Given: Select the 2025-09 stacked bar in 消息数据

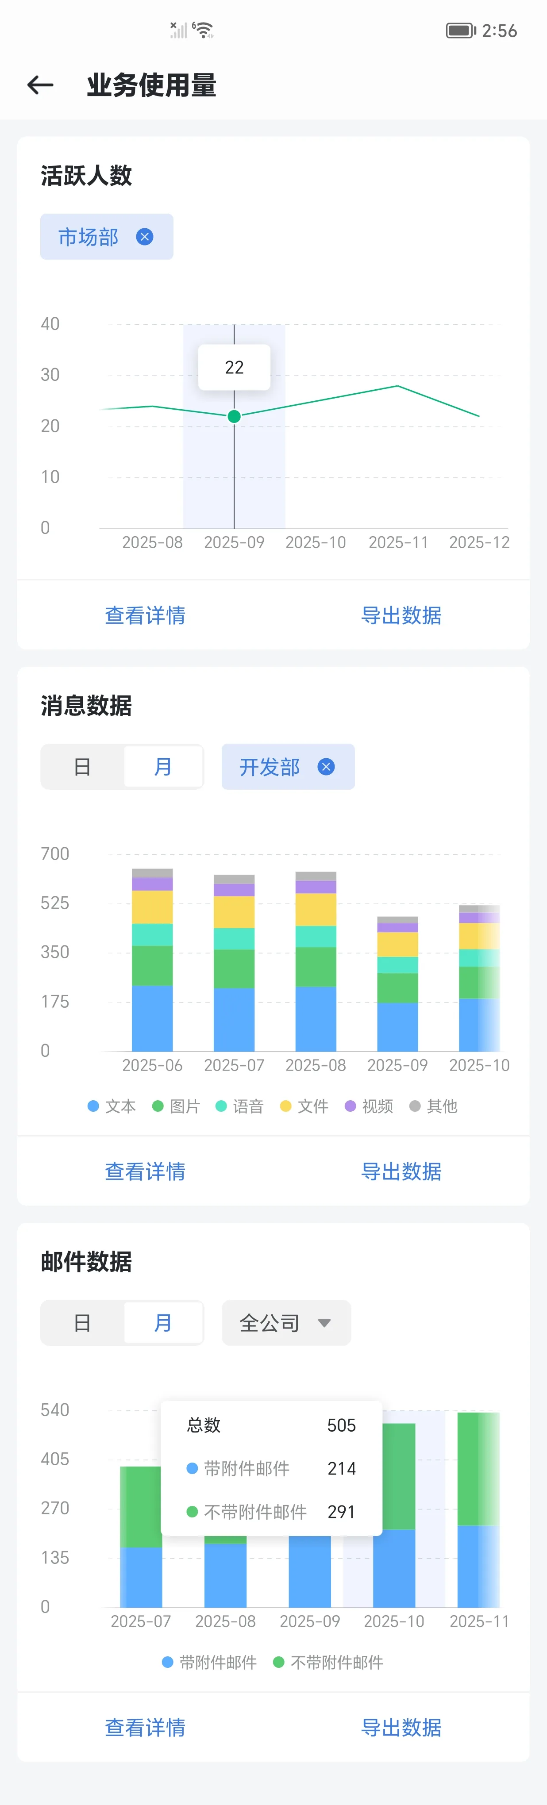Looking at the screenshot, I should (397, 984).
